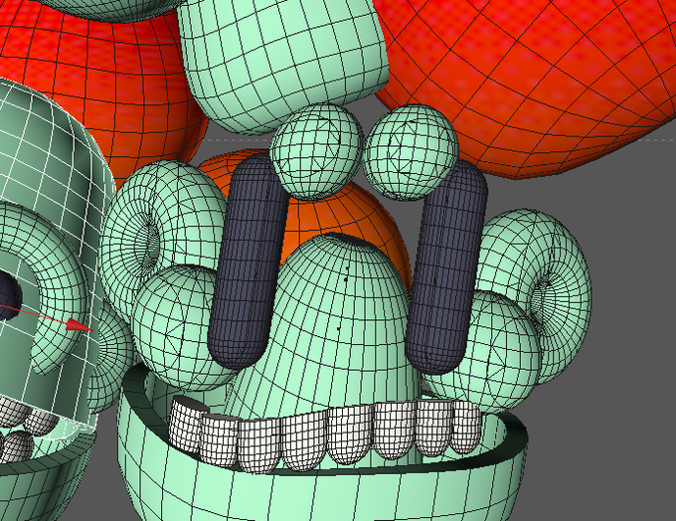Select the left dark purple capsule

[247, 263]
